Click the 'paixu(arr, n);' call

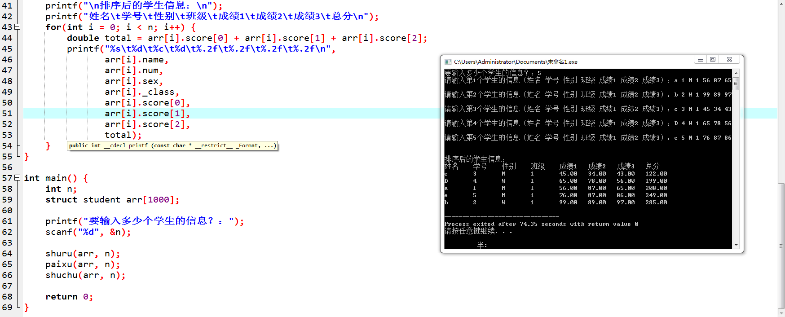(x=83, y=264)
